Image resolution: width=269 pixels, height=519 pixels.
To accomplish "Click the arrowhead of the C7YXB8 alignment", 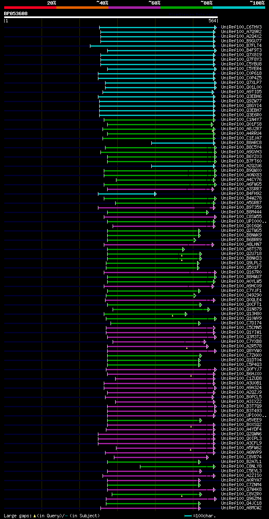I will point(205,342).
